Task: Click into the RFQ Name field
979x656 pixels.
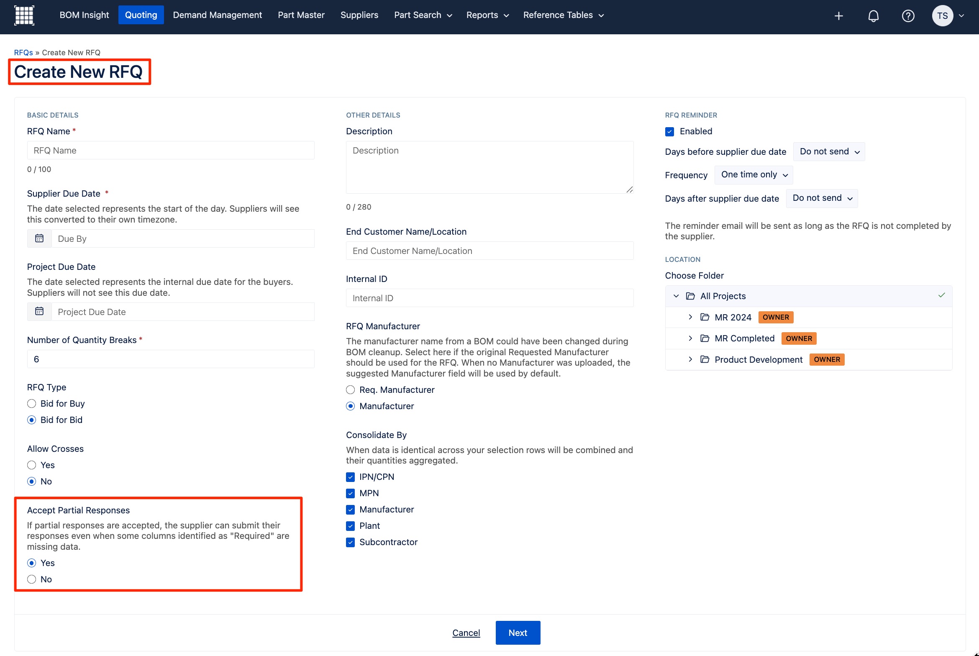Action: pyautogui.click(x=171, y=151)
